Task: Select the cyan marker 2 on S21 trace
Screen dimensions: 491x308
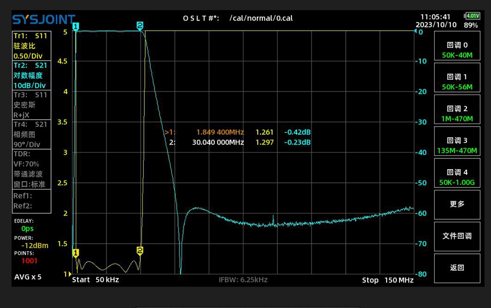Action: [x=140, y=25]
